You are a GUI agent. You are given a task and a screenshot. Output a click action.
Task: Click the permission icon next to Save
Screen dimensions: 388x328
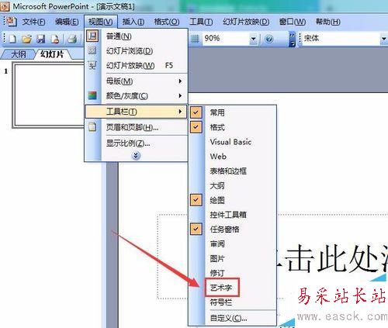pyautogui.click(x=55, y=39)
